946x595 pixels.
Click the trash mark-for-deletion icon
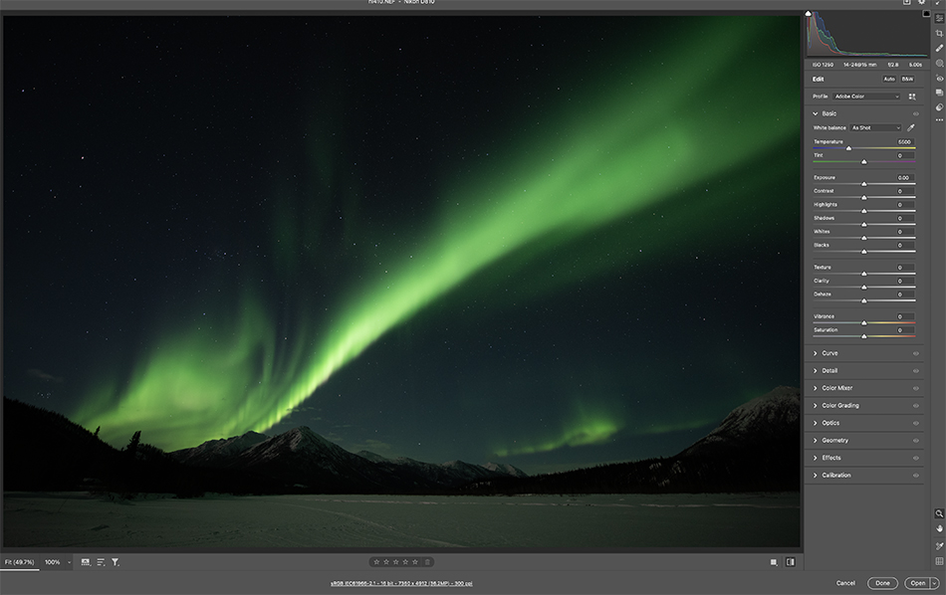click(x=427, y=562)
